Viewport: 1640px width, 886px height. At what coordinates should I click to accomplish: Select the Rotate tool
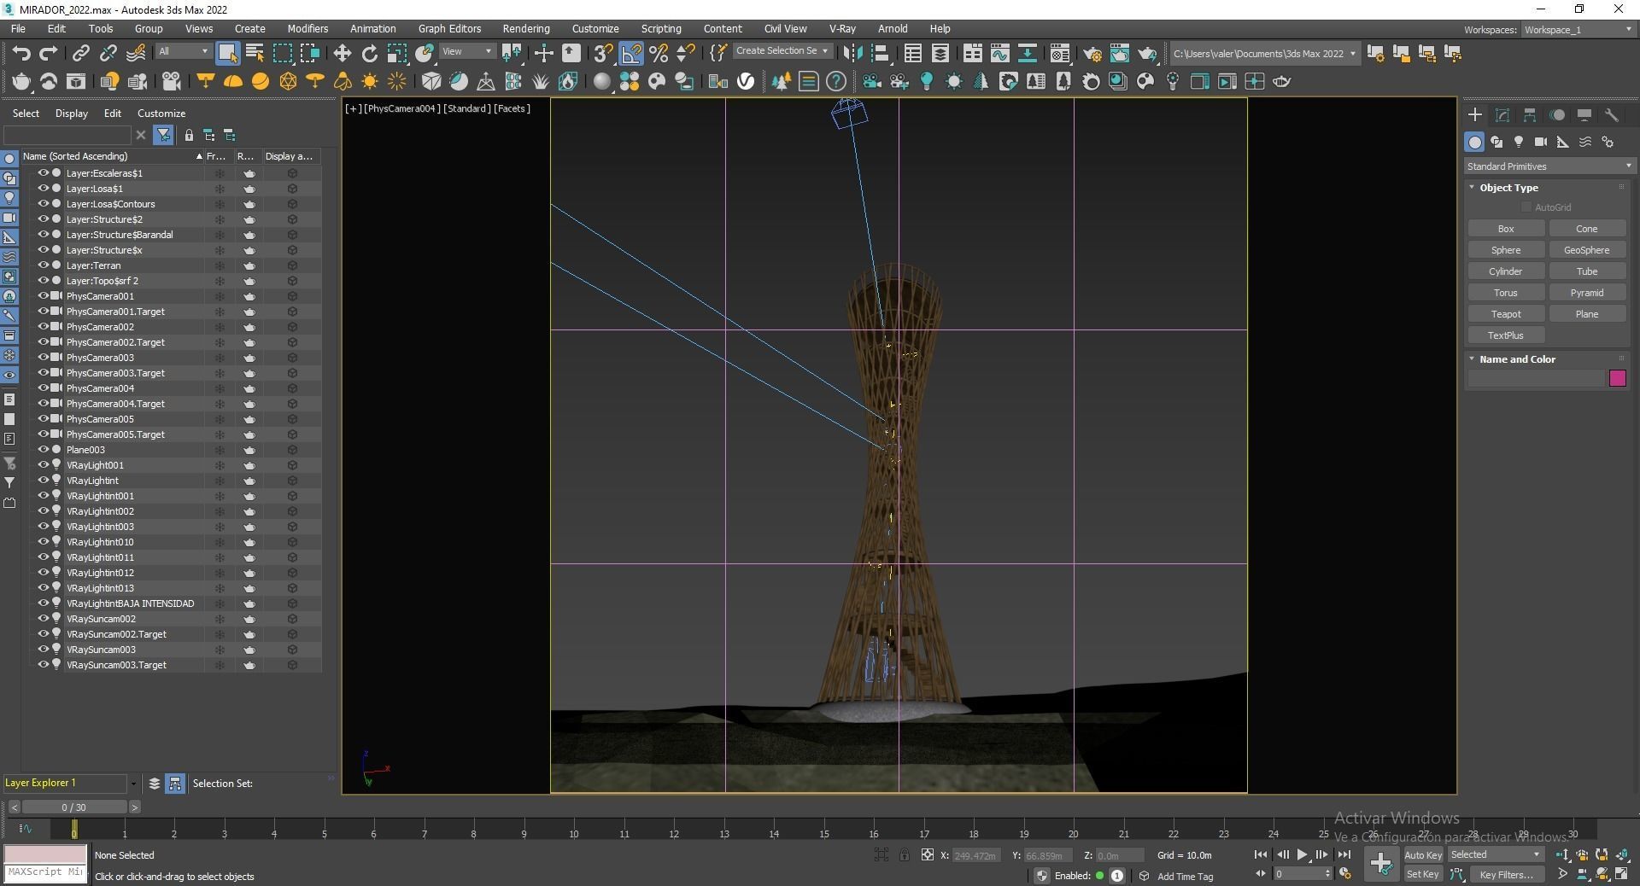369,54
